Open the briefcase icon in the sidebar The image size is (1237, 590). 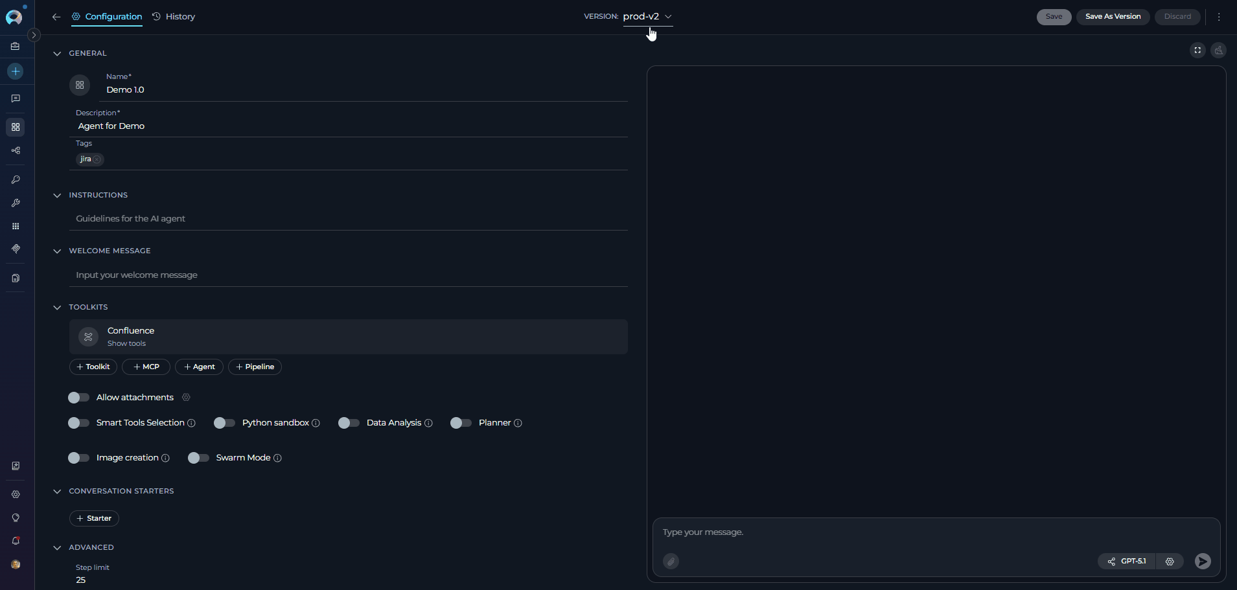(x=16, y=47)
